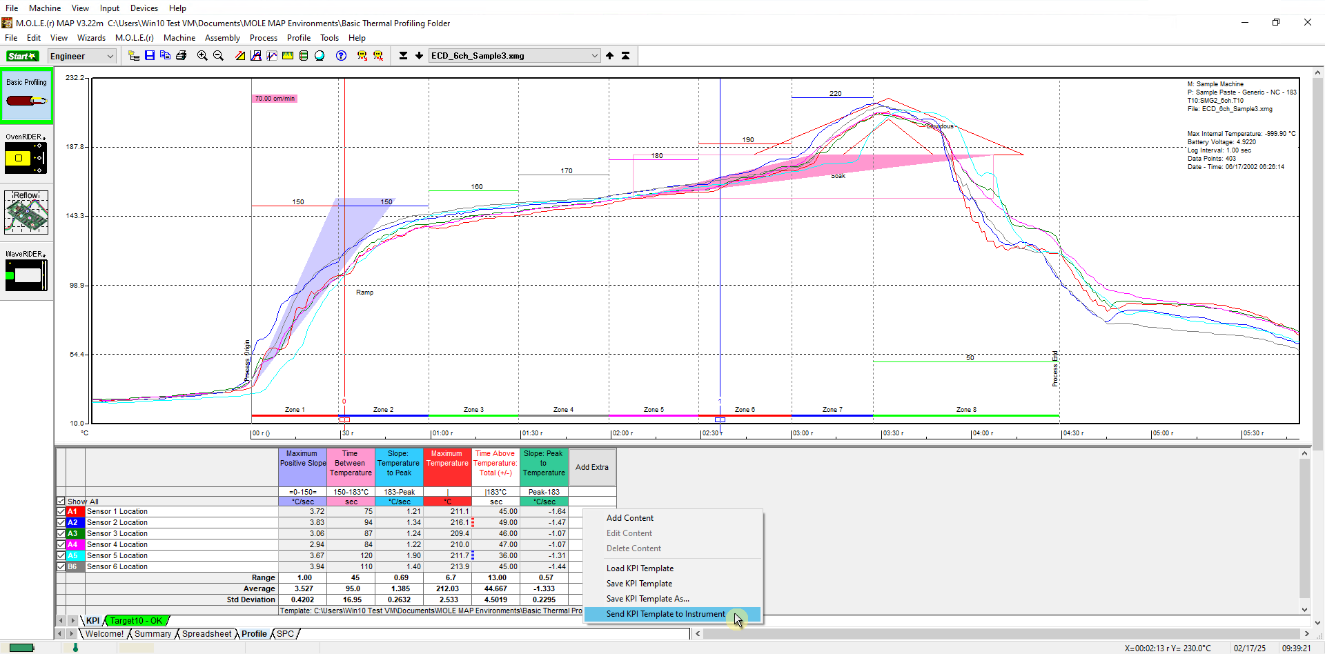Click the Zoom Out magnifier icon

coord(219,56)
